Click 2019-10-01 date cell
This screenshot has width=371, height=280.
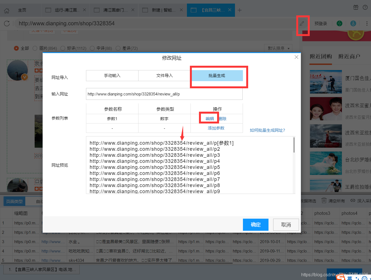click(272, 242)
